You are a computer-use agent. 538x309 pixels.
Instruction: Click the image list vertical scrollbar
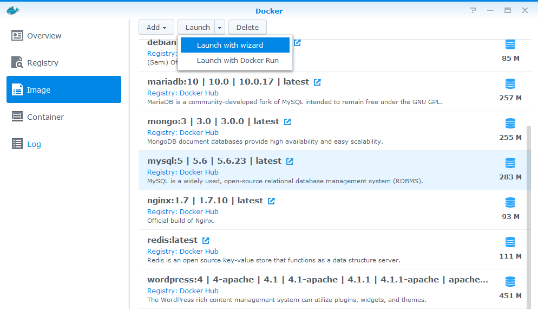pos(529,216)
